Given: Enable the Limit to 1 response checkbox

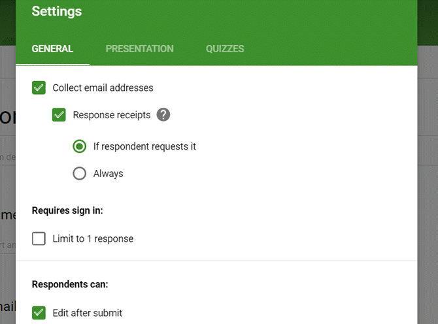Looking at the screenshot, I should click(39, 239).
